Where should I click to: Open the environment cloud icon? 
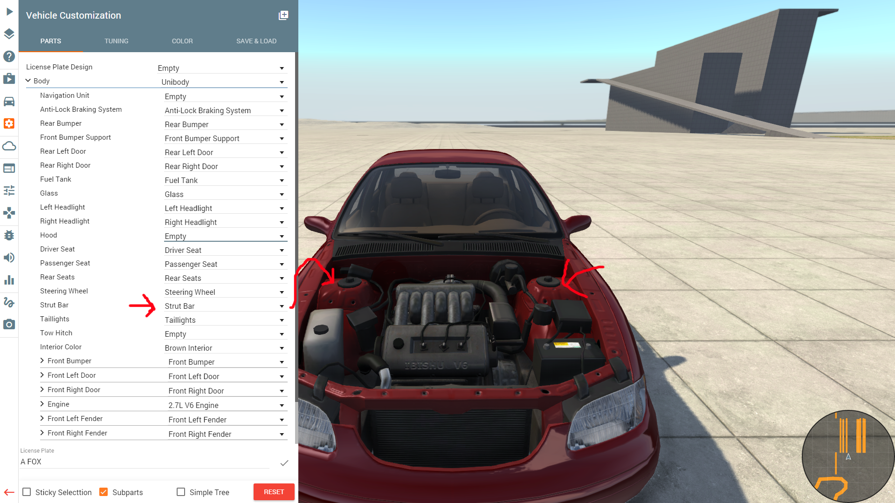click(x=9, y=146)
